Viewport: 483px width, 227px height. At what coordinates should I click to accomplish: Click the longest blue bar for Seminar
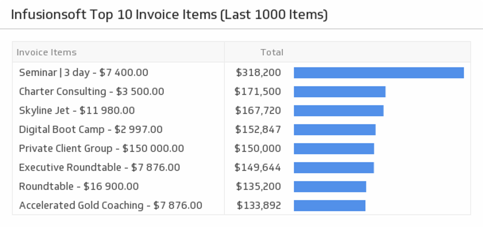point(379,73)
